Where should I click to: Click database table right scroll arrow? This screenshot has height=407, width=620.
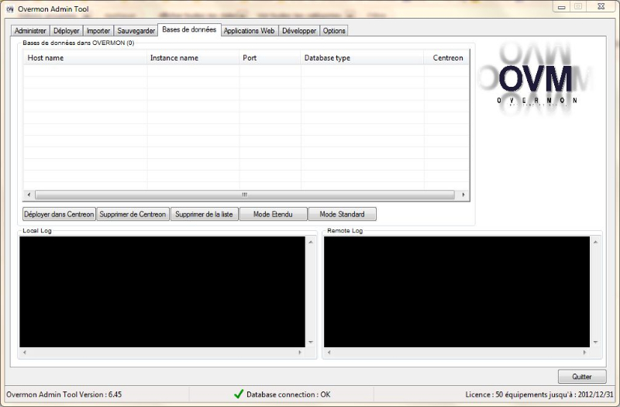pos(463,195)
